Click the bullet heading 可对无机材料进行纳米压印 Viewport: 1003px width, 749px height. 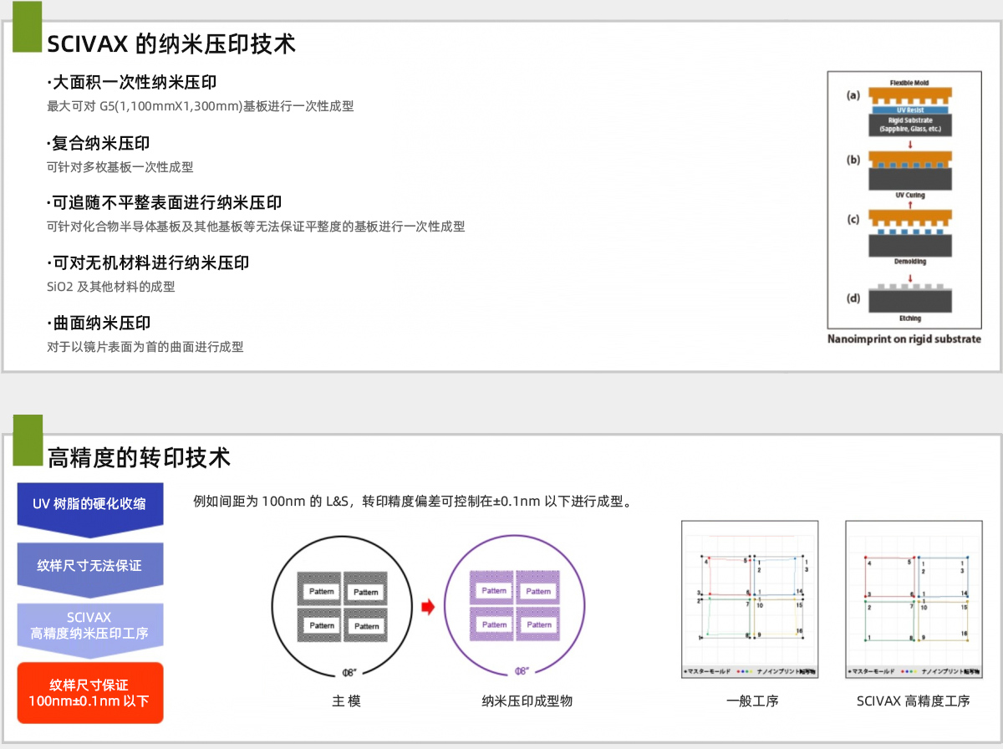click(148, 262)
